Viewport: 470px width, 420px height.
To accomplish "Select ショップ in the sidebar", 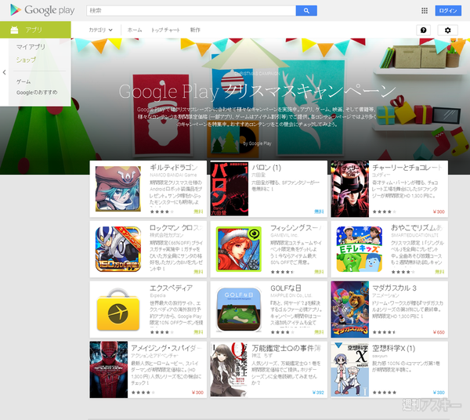I will coord(26,60).
